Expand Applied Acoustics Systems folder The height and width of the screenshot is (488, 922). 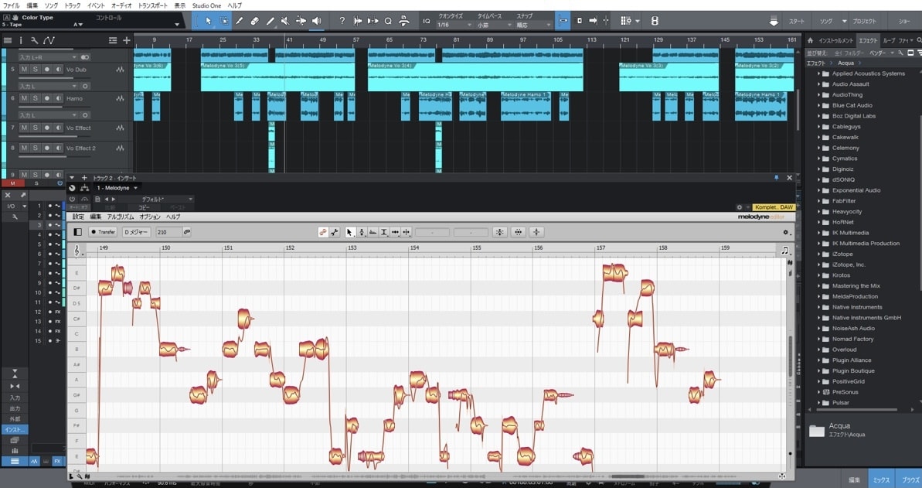click(x=818, y=73)
